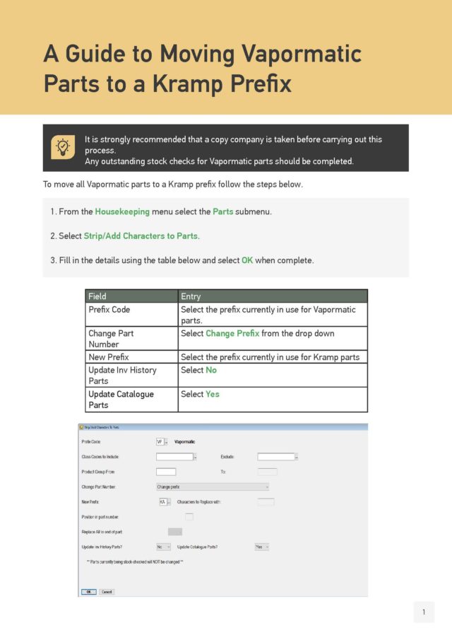Click the green Change Prefix text in table
This screenshot has width=452, height=640.
click(232, 334)
